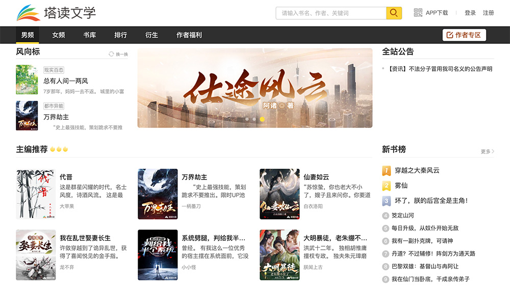Open the 排行 navigation tab

(x=121, y=35)
